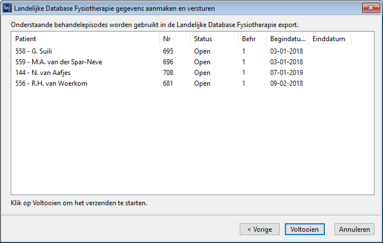Sort by the Begindatum column header
This screenshot has height=243, width=383.
[287, 39]
